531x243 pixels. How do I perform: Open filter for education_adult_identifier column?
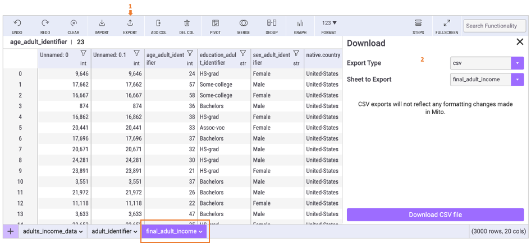pos(243,53)
